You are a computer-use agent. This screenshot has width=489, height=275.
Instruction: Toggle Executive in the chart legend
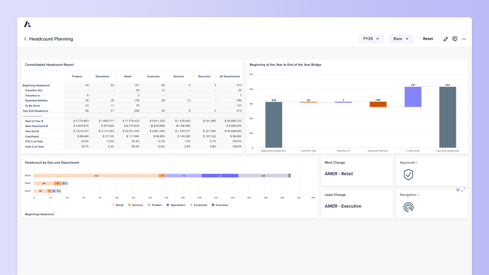point(222,205)
